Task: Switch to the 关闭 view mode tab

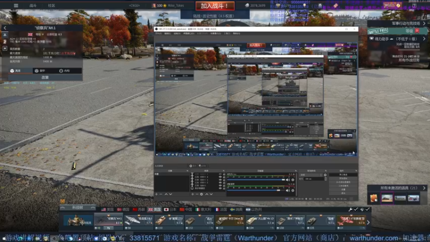Action: pyautogui.click(x=20, y=71)
